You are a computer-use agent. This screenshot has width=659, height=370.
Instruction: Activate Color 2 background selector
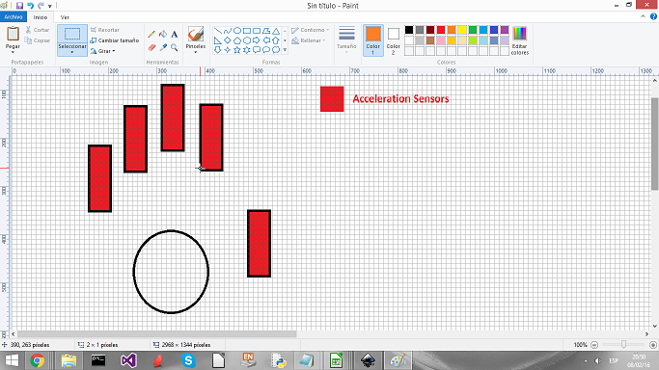coord(394,40)
